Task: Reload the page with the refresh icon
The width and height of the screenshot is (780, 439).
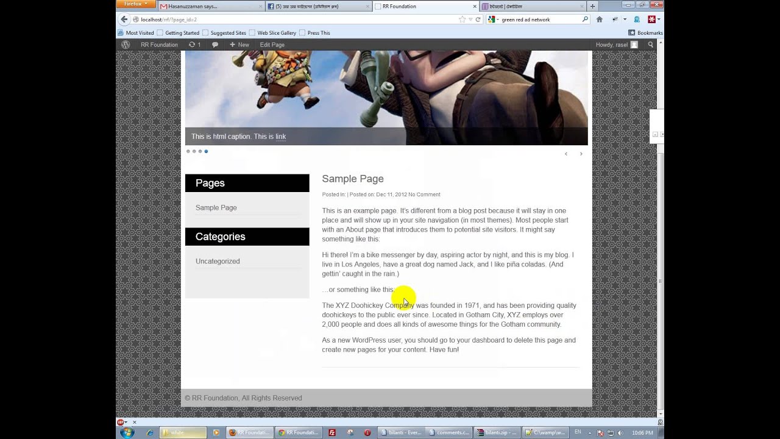Action: pyautogui.click(x=478, y=20)
